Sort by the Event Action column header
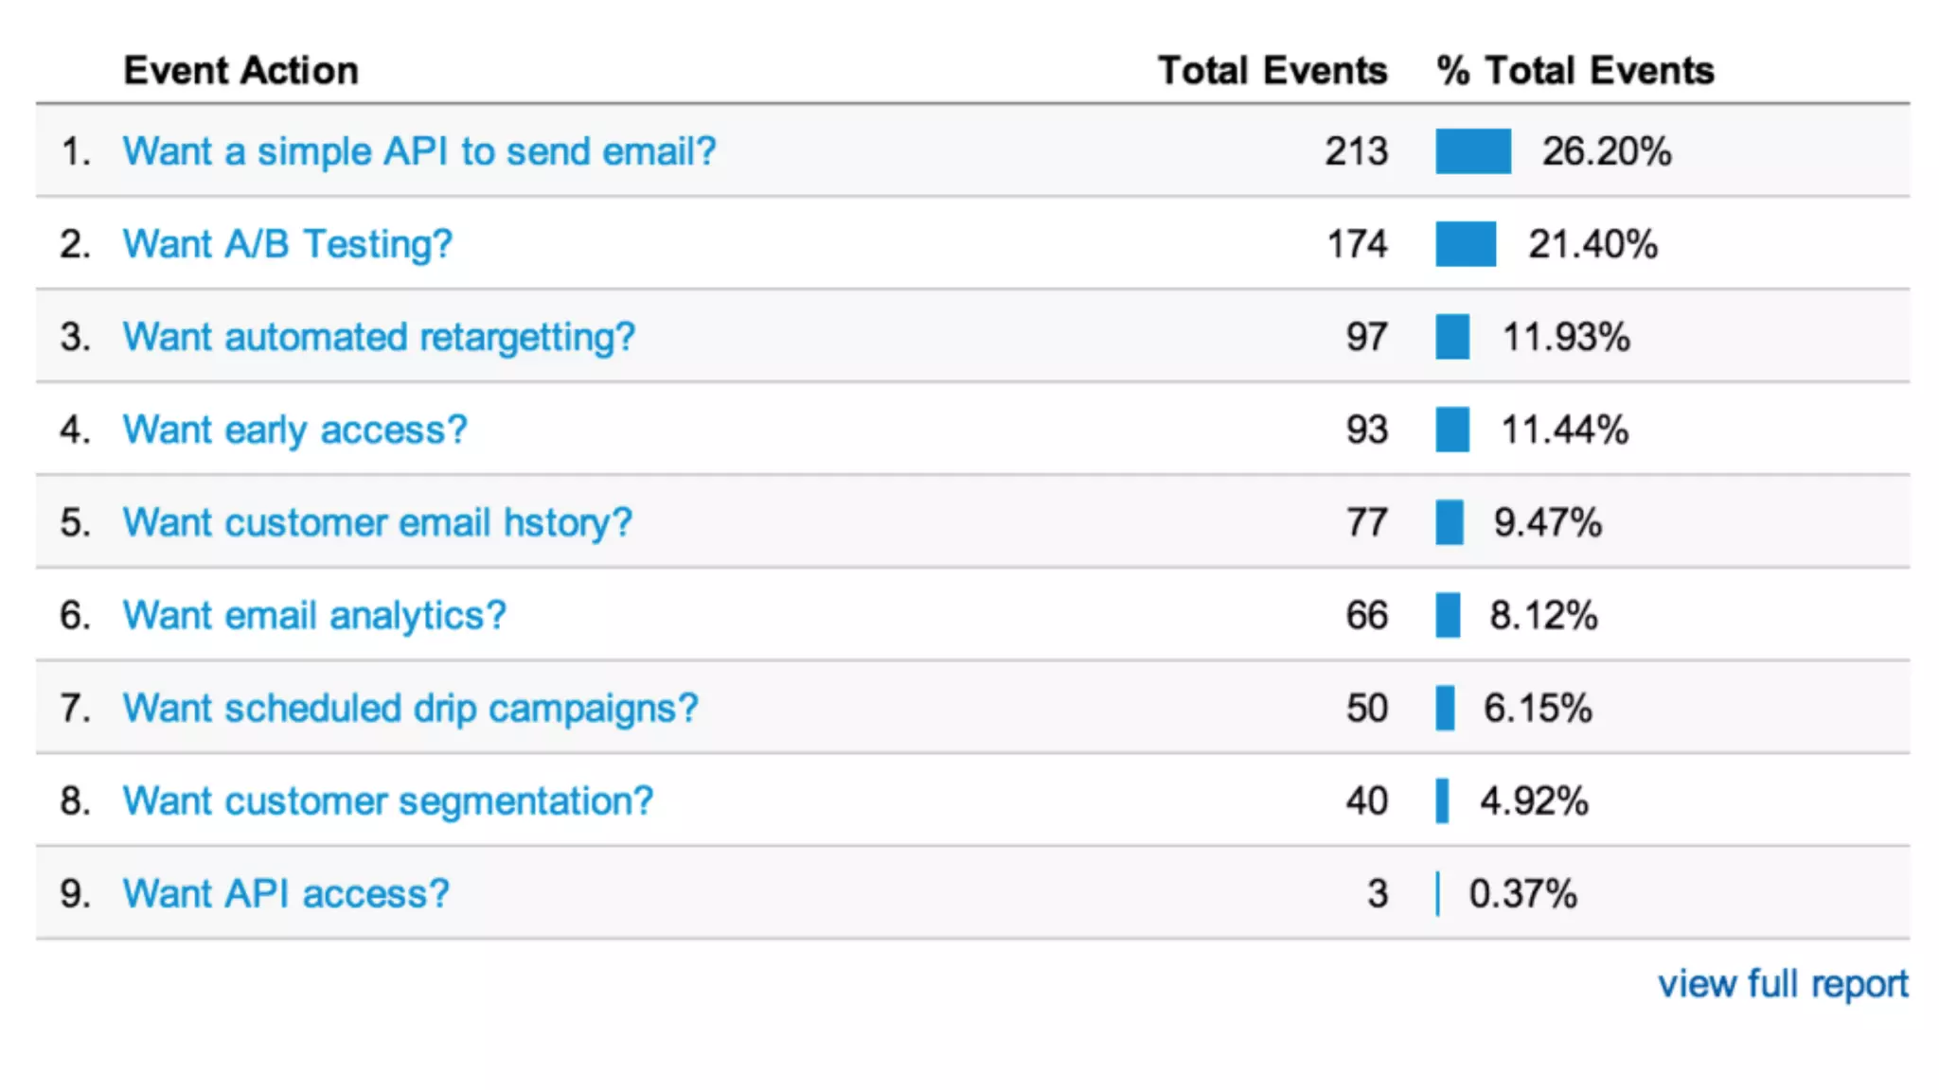The image size is (1939, 1090). 240,71
